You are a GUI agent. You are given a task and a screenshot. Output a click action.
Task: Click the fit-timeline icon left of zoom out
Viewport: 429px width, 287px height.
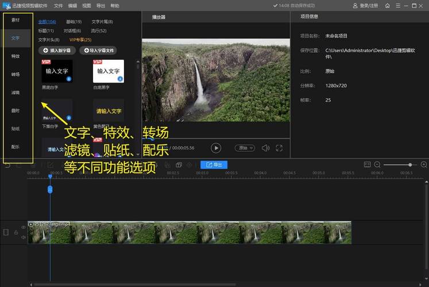point(368,165)
